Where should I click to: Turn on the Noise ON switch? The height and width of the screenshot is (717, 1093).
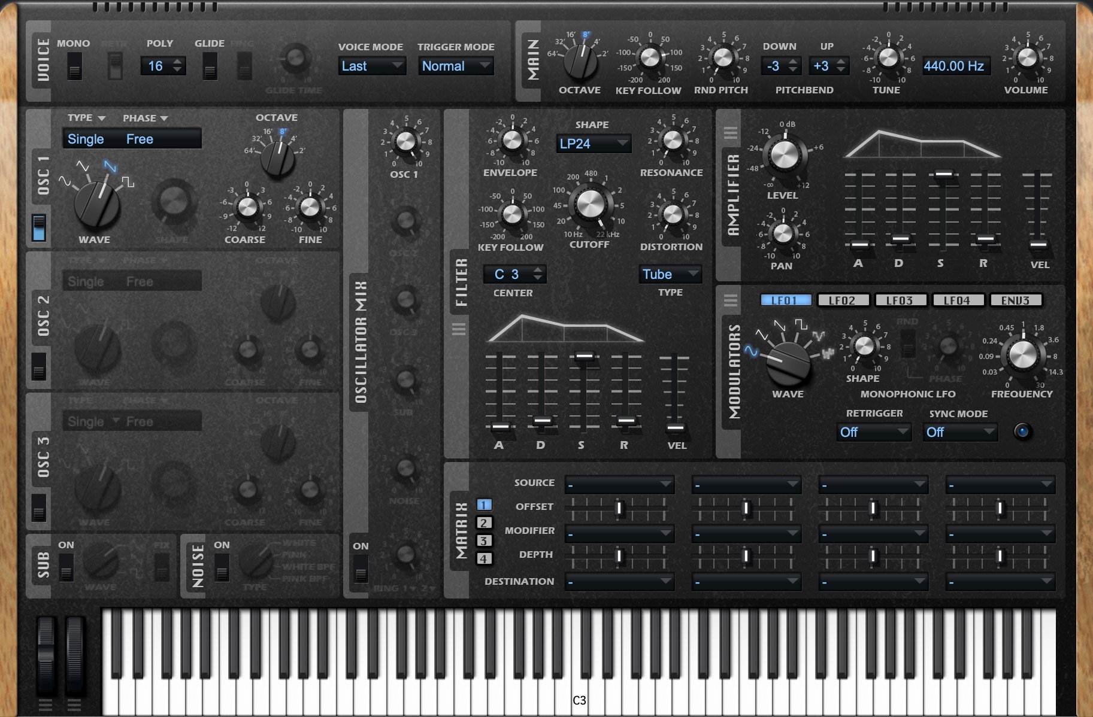[222, 566]
